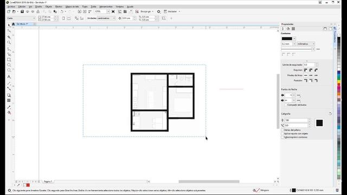Click the Import icon in the toolbar
Screen dimensions: 347x195
coord(80,11)
